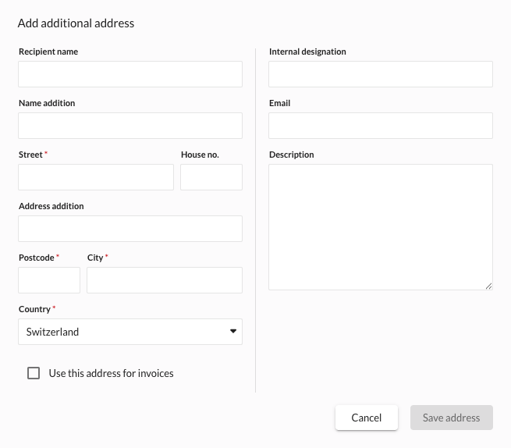
Task: Cancel adding the address
Action: pyautogui.click(x=367, y=418)
